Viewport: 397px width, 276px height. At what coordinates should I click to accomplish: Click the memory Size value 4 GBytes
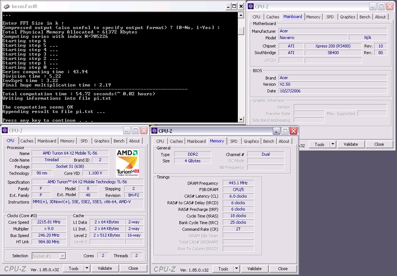coord(193,161)
